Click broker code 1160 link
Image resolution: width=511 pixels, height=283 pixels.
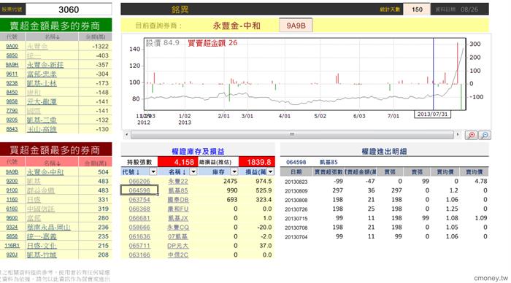pyautogui.click(x=12, y=199)
